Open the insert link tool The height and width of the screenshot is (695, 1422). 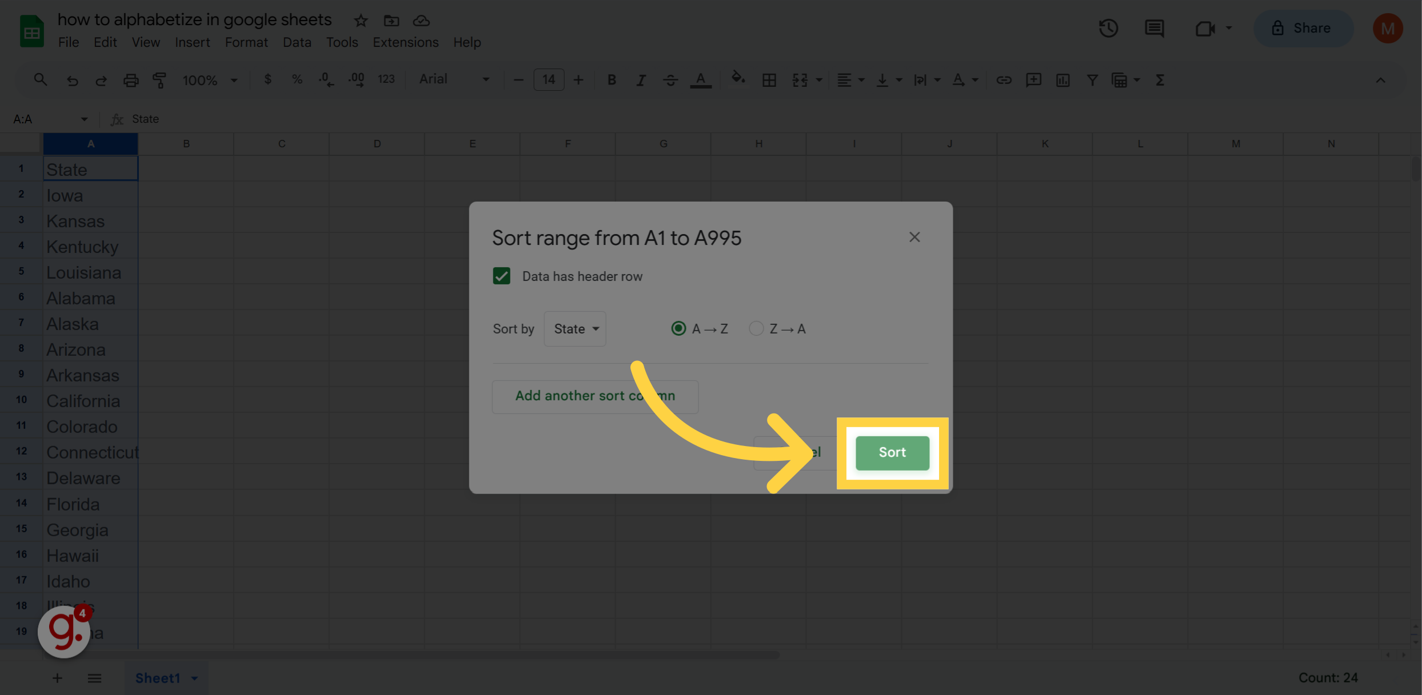tap(1004, 80)
